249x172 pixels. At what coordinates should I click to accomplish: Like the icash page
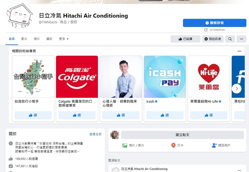(165, 115)
